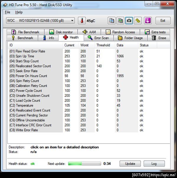Go to the Random Access tab

120,32
